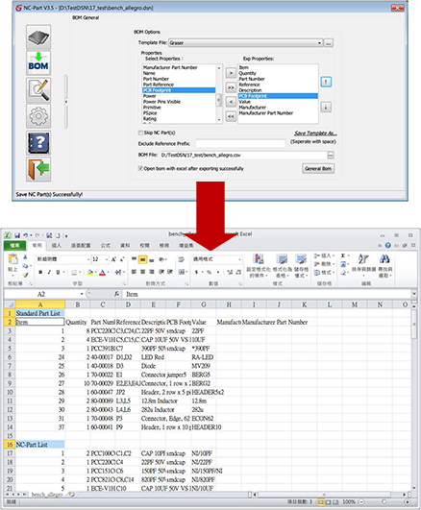This screenshot has width=421, height=510.
Task: Open Format as Table (格式化為表格)
Action: (x=282, y=266)
